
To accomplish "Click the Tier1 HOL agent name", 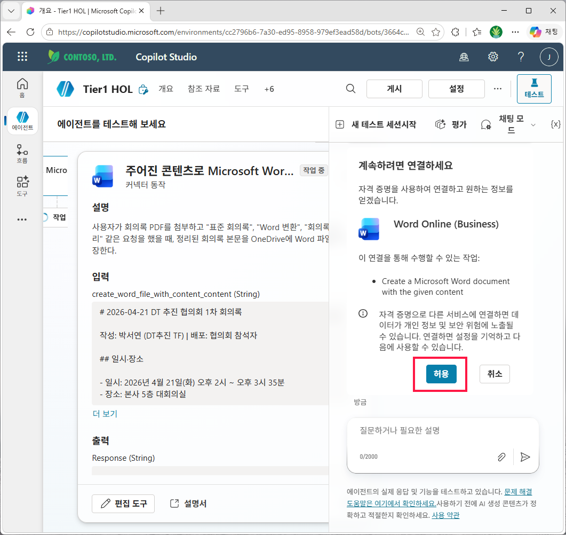I will point(108,89).
